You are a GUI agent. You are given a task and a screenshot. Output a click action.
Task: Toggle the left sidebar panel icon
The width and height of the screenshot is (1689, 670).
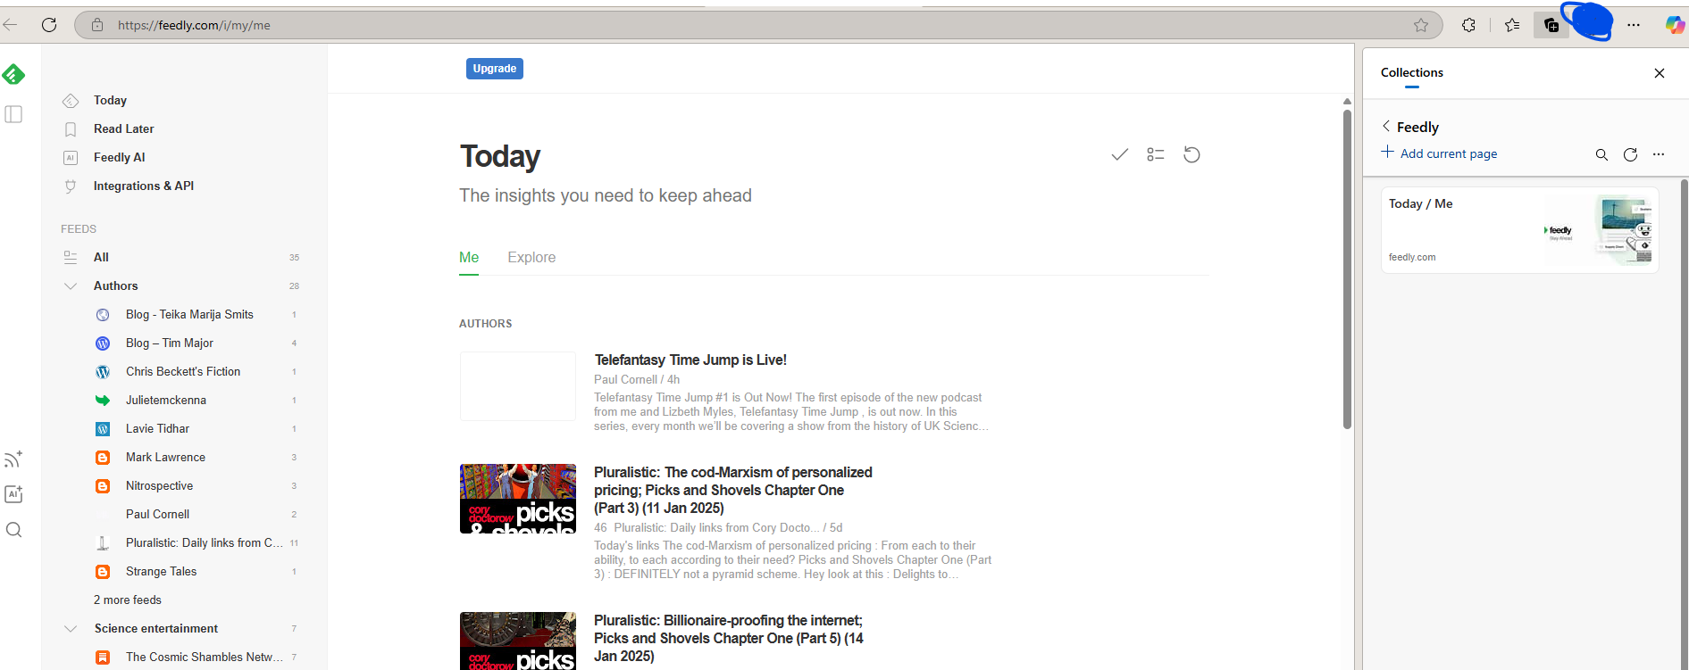click(x=13, y=114)
